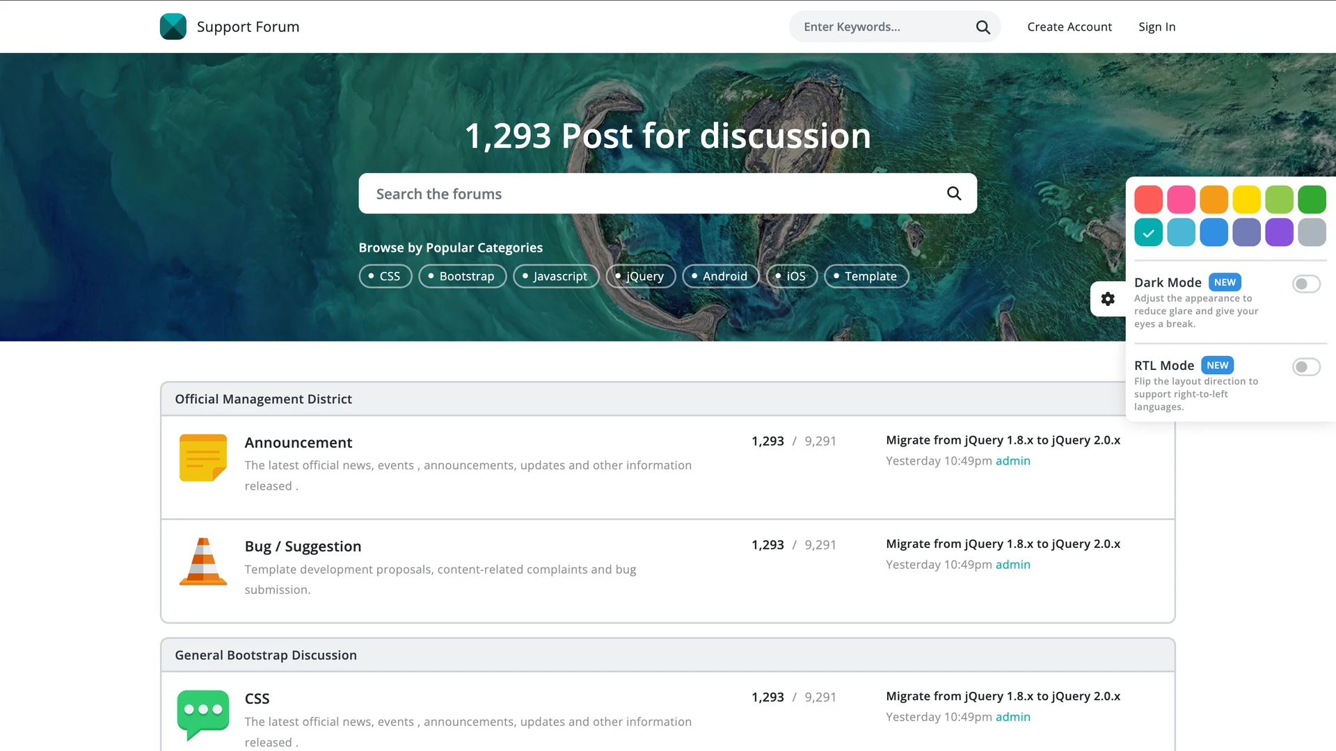1336x751 pixels.
Task: Select the yellow theme color swatch
Action: [1246, 200]
